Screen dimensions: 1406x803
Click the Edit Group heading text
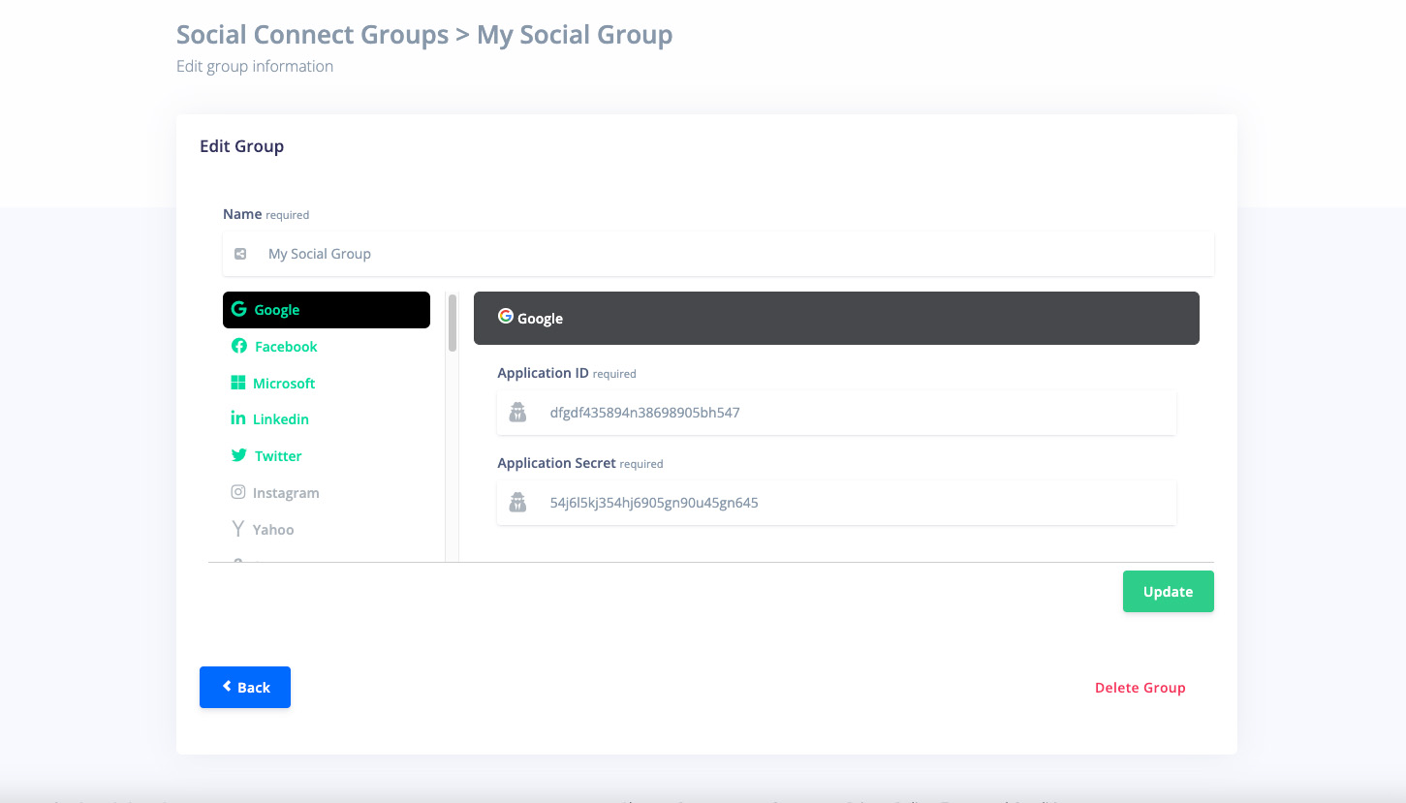[x=241, y=146]
